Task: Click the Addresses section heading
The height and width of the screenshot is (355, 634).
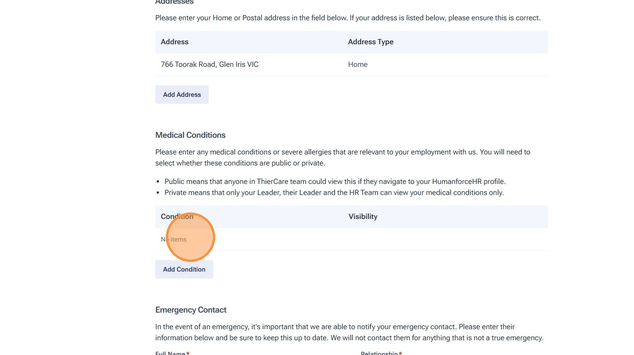Action: click(x=174, y=2)
